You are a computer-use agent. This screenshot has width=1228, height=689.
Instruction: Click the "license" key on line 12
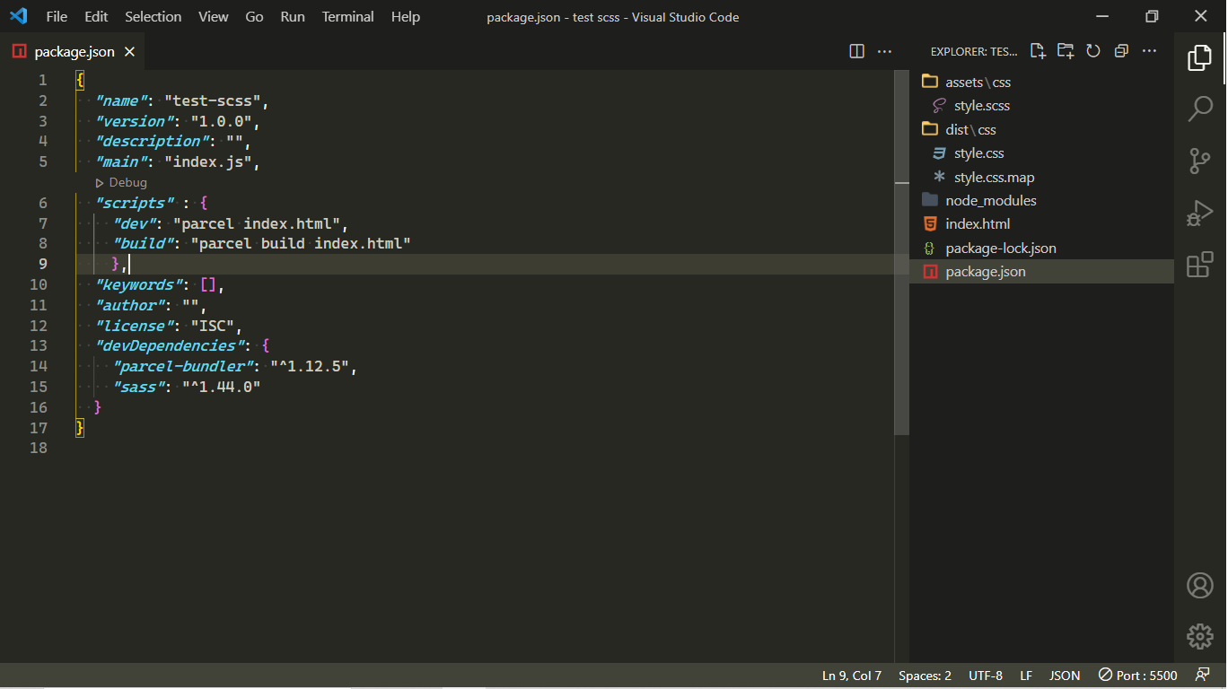pyautogui.click(x=135, y=327)
